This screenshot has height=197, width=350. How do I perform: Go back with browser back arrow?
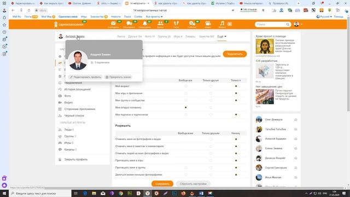13,10
